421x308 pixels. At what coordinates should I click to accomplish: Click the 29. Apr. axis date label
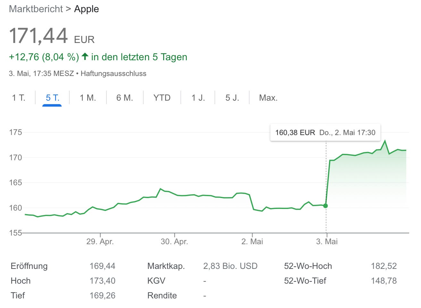(100, 241)
